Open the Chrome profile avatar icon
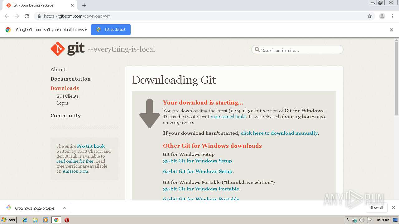The image size is (399, 224). (382, 16)
